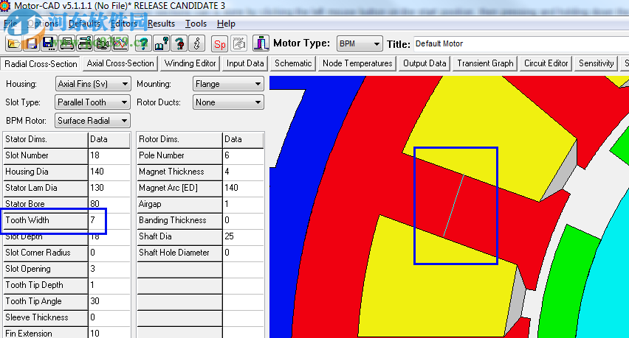629x338 pixels.
Task: Click the Save As floppy icon
Action: coord(49,43)
